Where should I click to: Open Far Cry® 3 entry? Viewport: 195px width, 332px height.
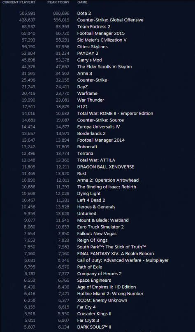coord(88,320)
